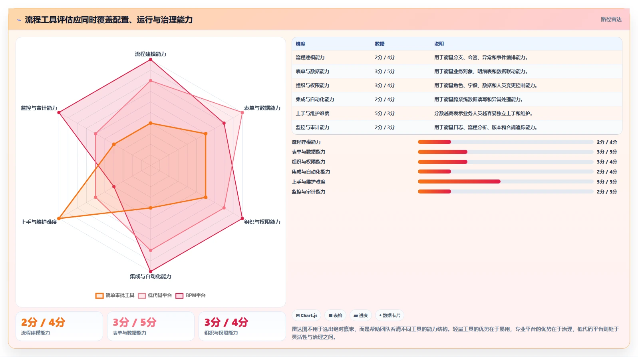Toggle 低代码平台 legend item
The width and height of the screenshot is (638, 357).
[155, 295]
